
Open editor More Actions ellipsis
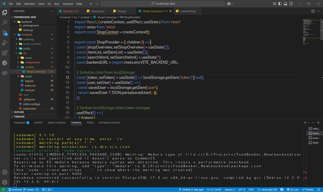pos(318,11)
